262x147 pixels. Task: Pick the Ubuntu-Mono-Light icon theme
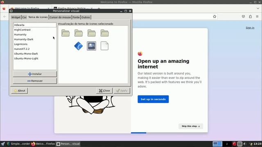click(x=35, y=58)
